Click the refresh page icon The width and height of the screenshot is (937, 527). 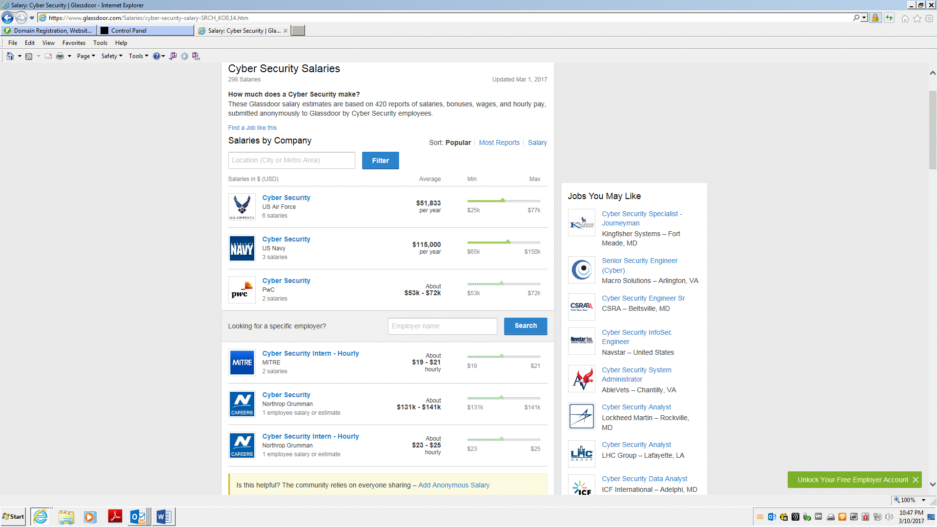tap(889, 18)
